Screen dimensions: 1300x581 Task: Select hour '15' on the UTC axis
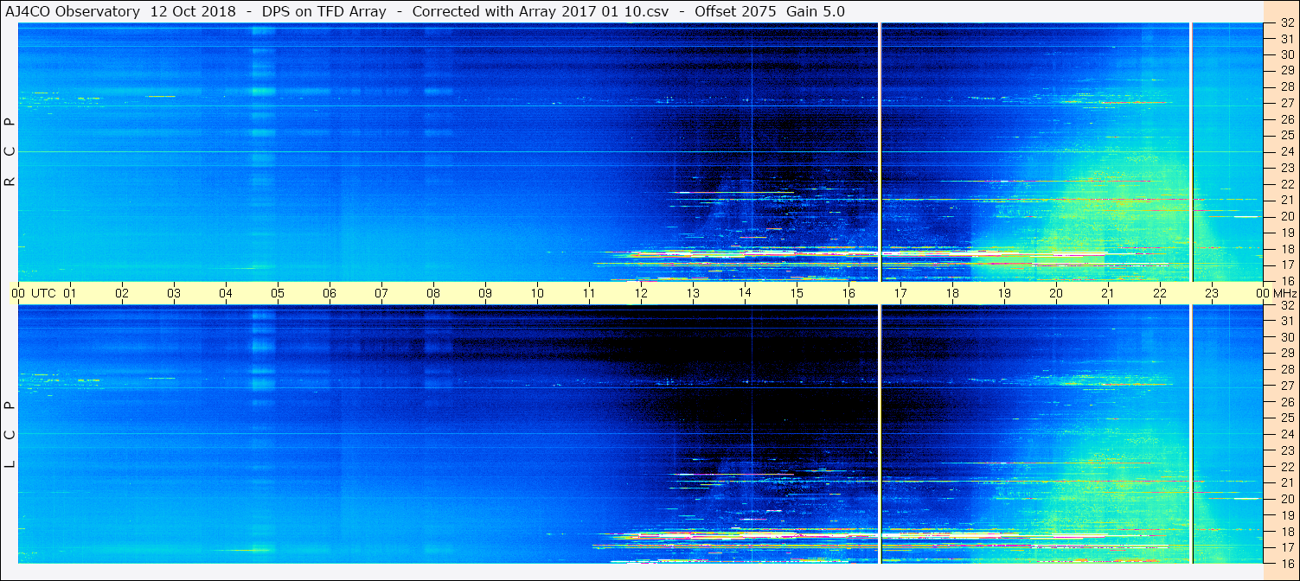coord(797,293)
